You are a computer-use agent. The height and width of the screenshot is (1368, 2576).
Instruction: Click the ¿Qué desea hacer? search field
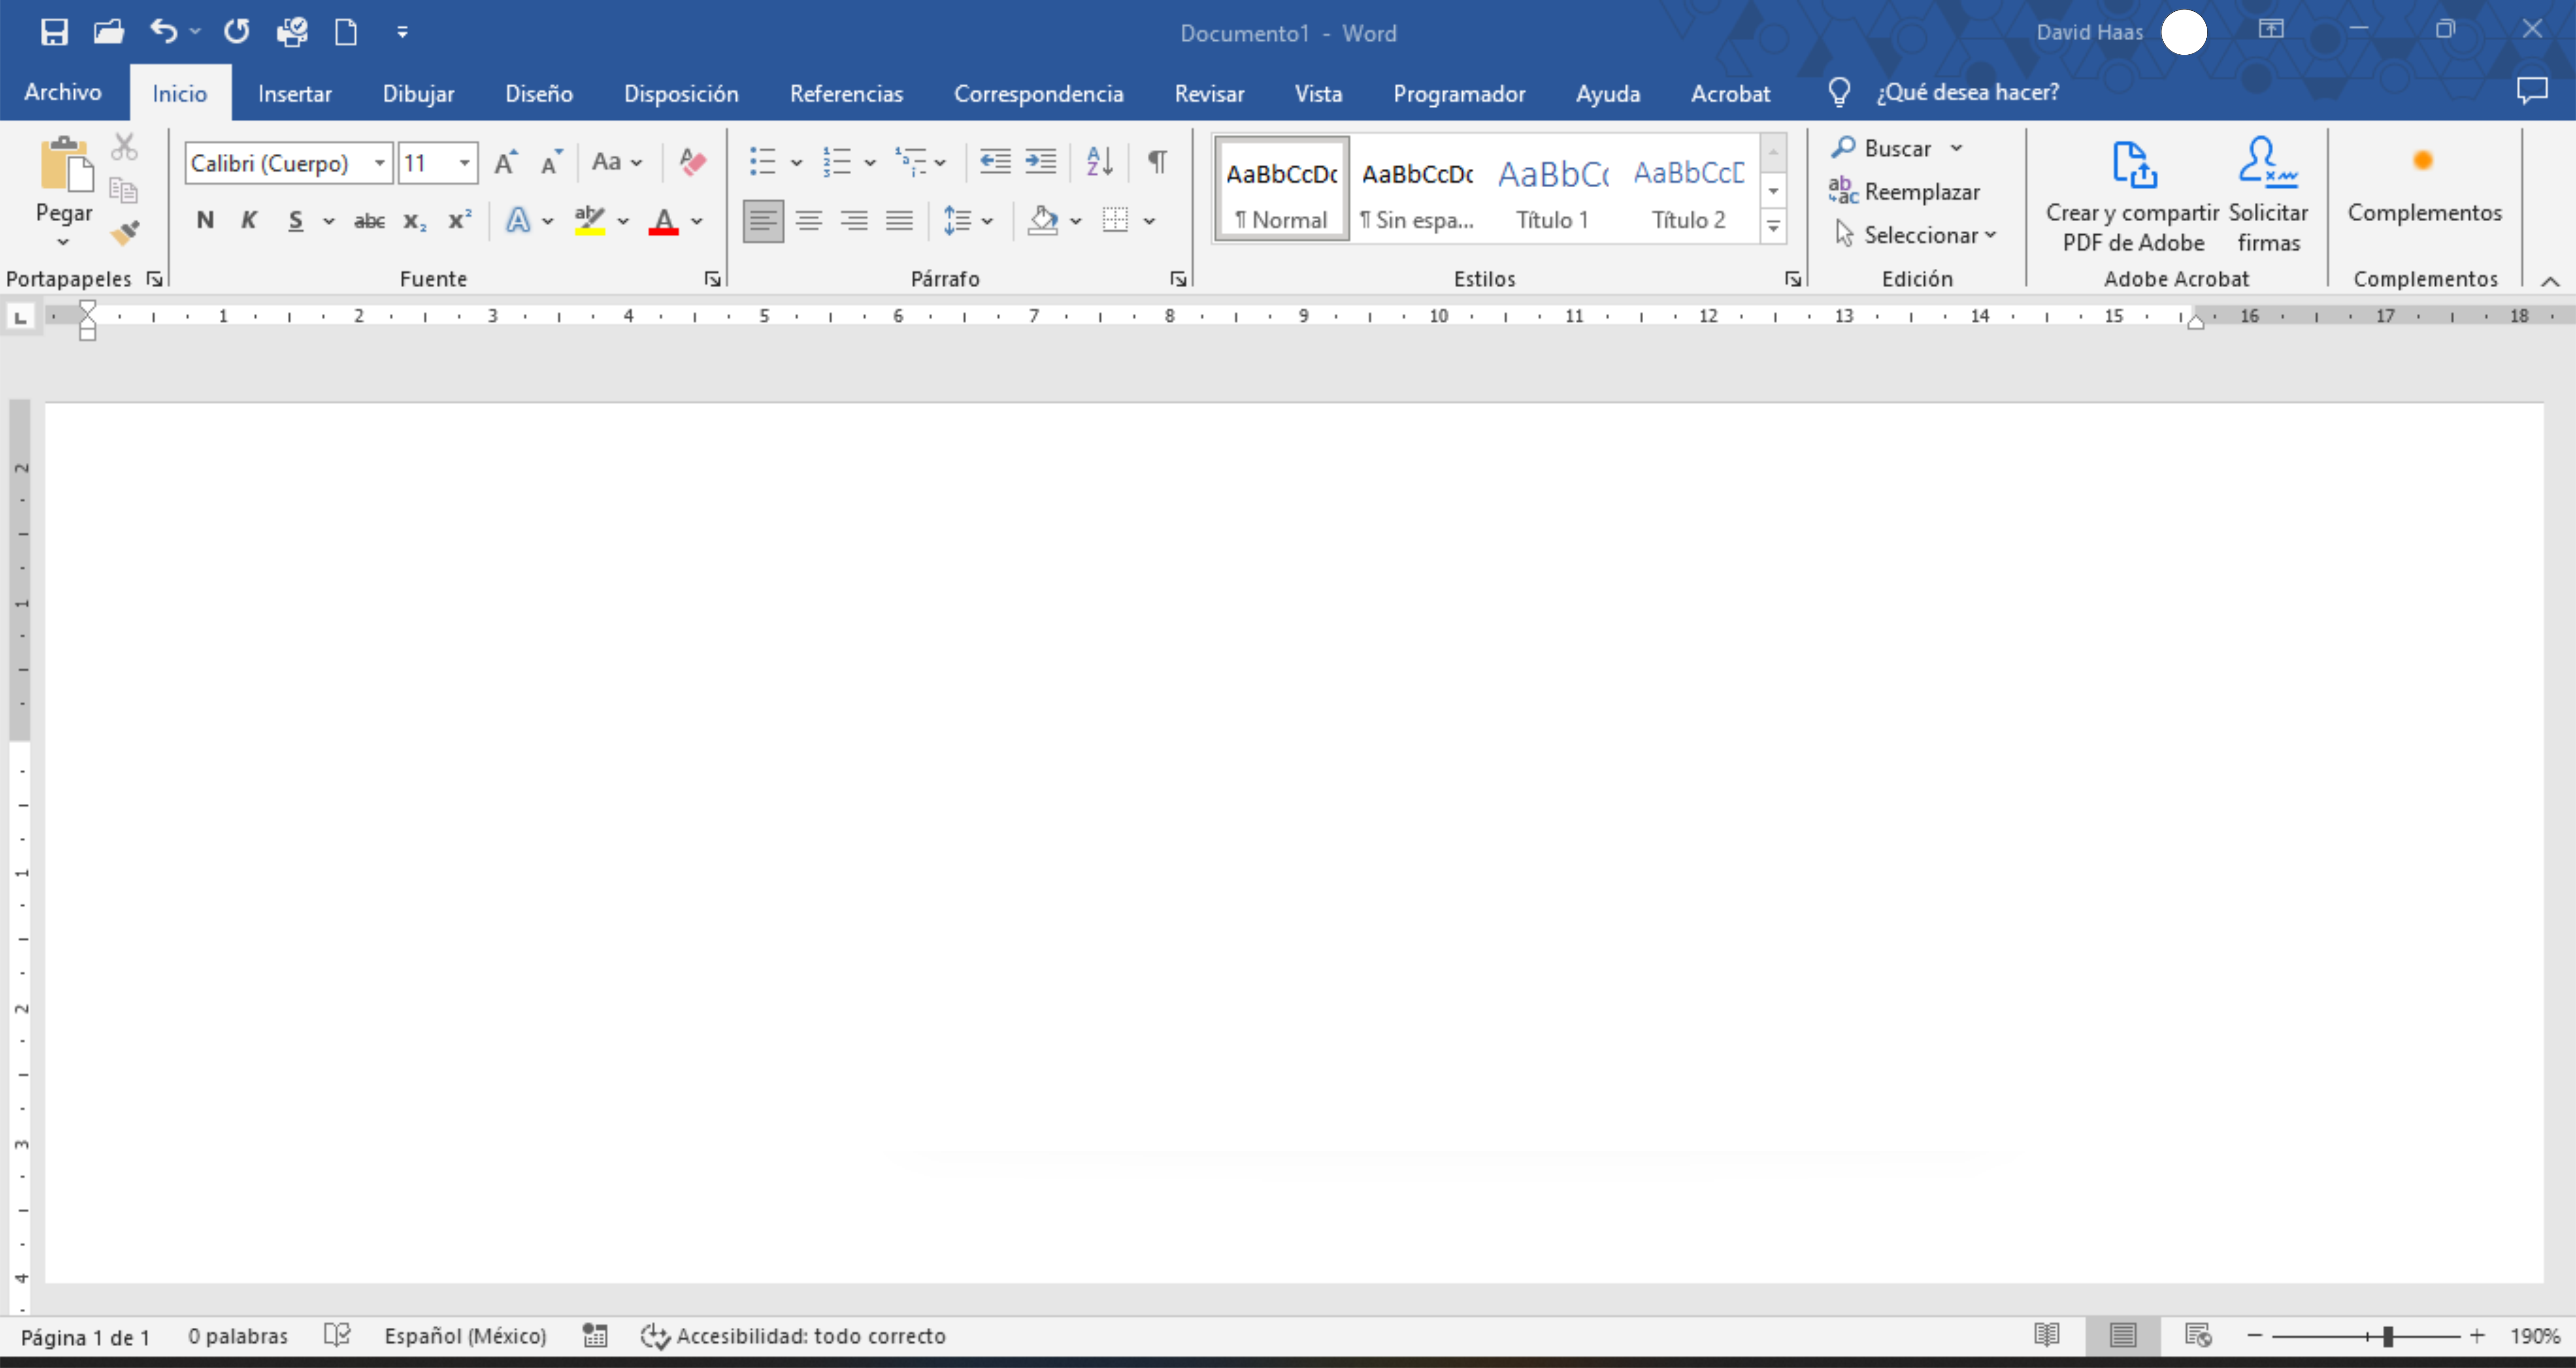click(x=1967, y=92)
